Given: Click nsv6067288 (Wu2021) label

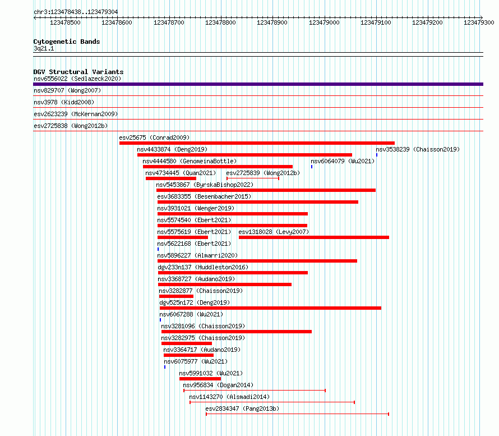Looking at the screenshot, I should (x=191, y=314).
